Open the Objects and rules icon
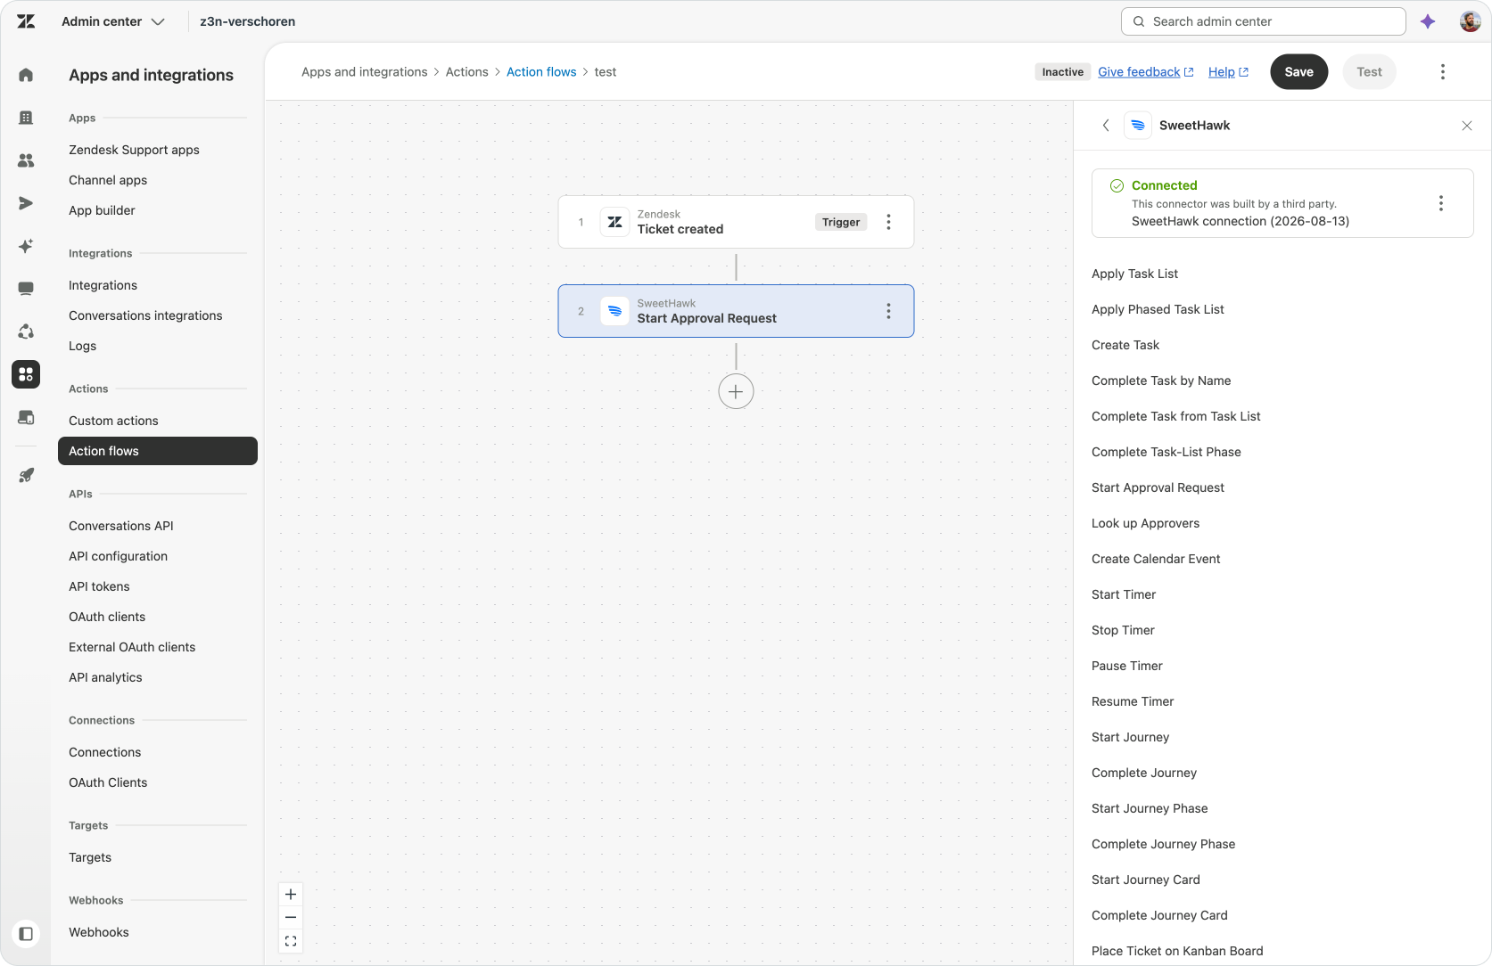Viewport: 1492px width, 966px height. pyautogui.click(x=26, y=332)
